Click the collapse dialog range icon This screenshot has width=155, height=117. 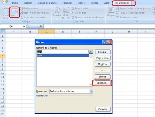(x=91, y=52)
